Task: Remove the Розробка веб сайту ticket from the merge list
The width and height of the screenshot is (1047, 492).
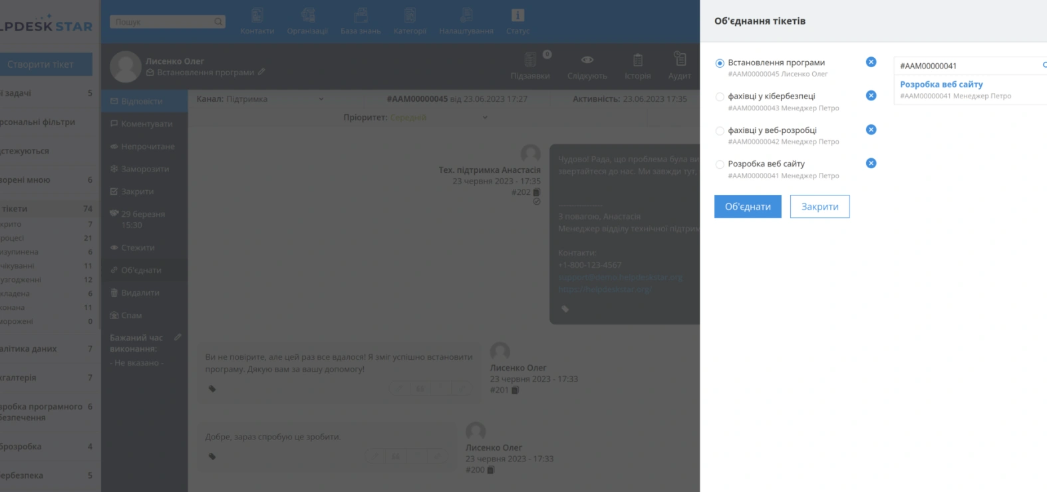Action: (x=871, y=164)
